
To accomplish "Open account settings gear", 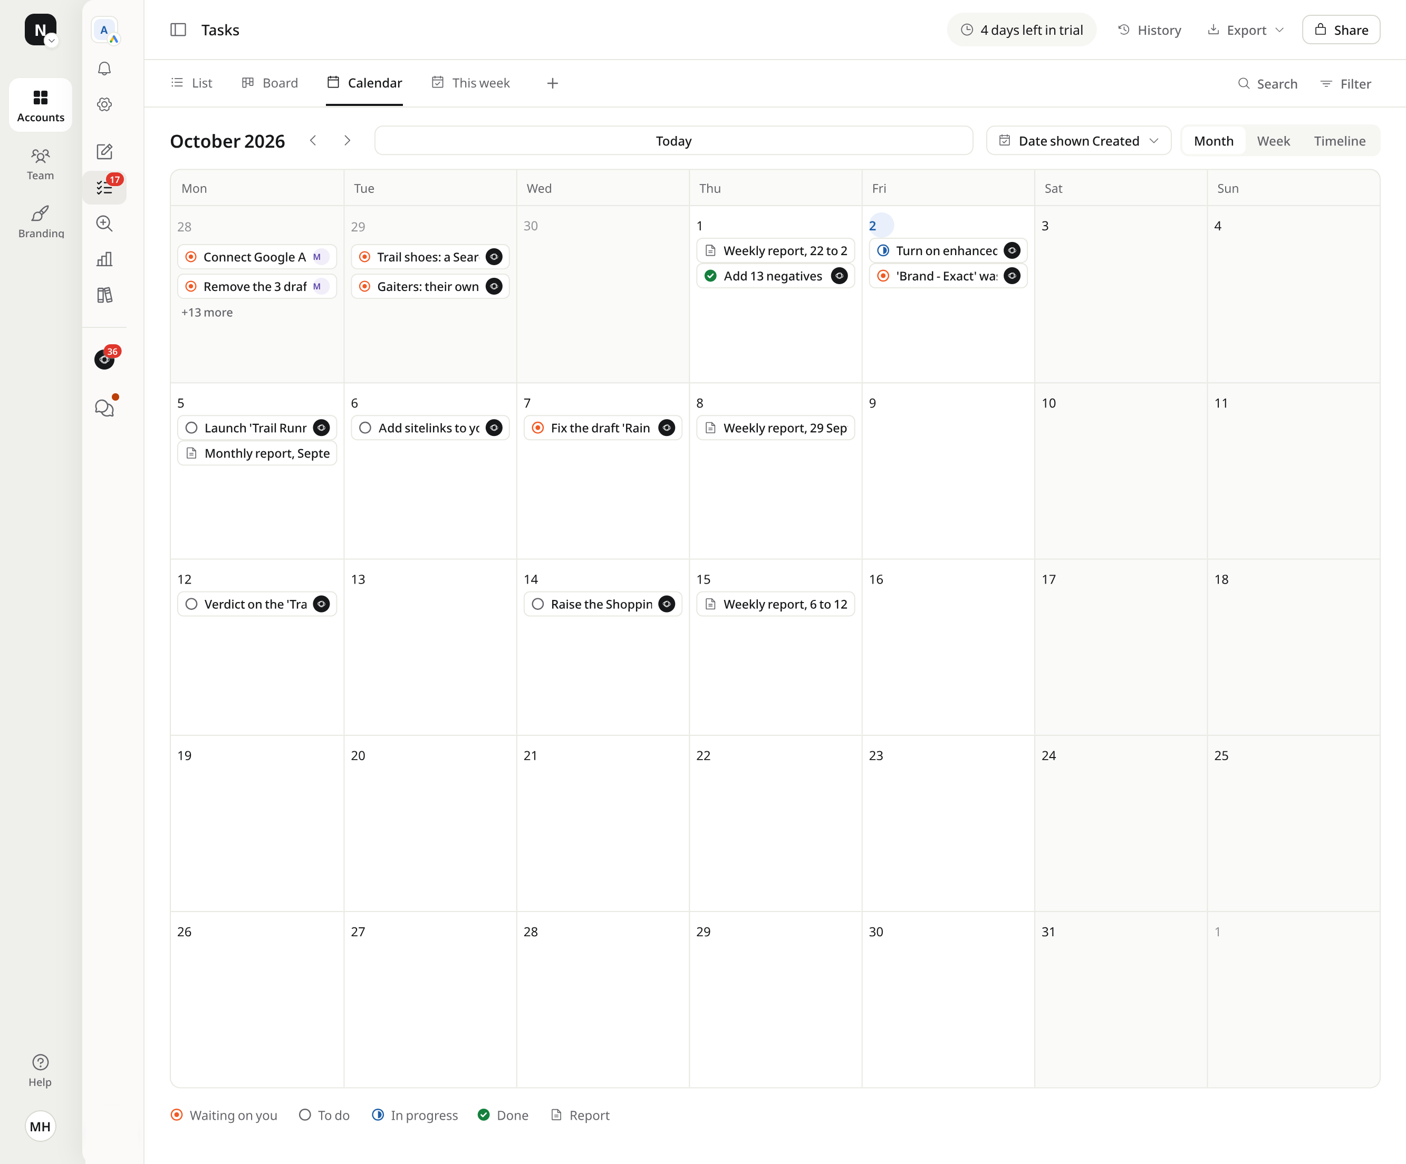I will point(104,104).
